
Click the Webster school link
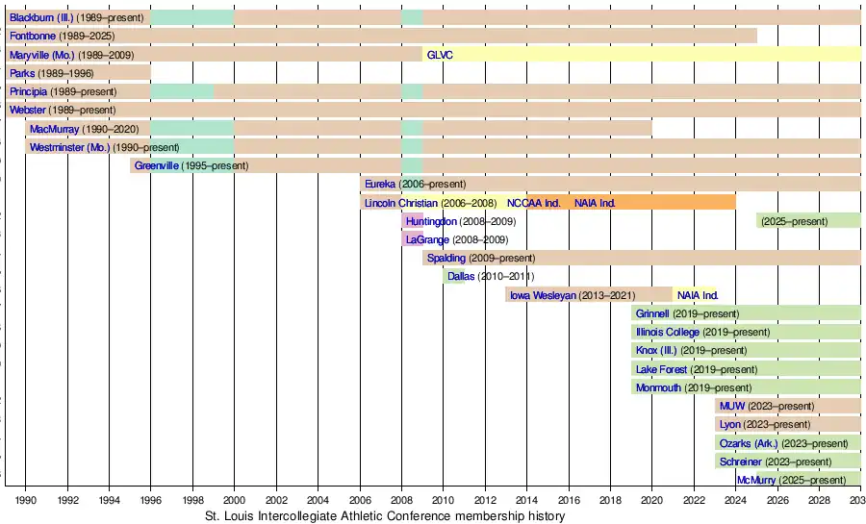pos(27,111)
